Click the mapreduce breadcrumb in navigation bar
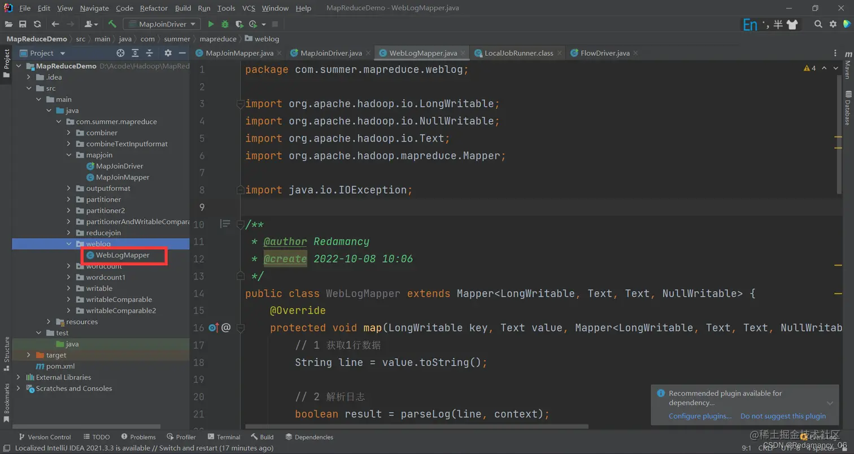Screen dimensions: 854x454 pyautogui.click(x=218, y=39)
